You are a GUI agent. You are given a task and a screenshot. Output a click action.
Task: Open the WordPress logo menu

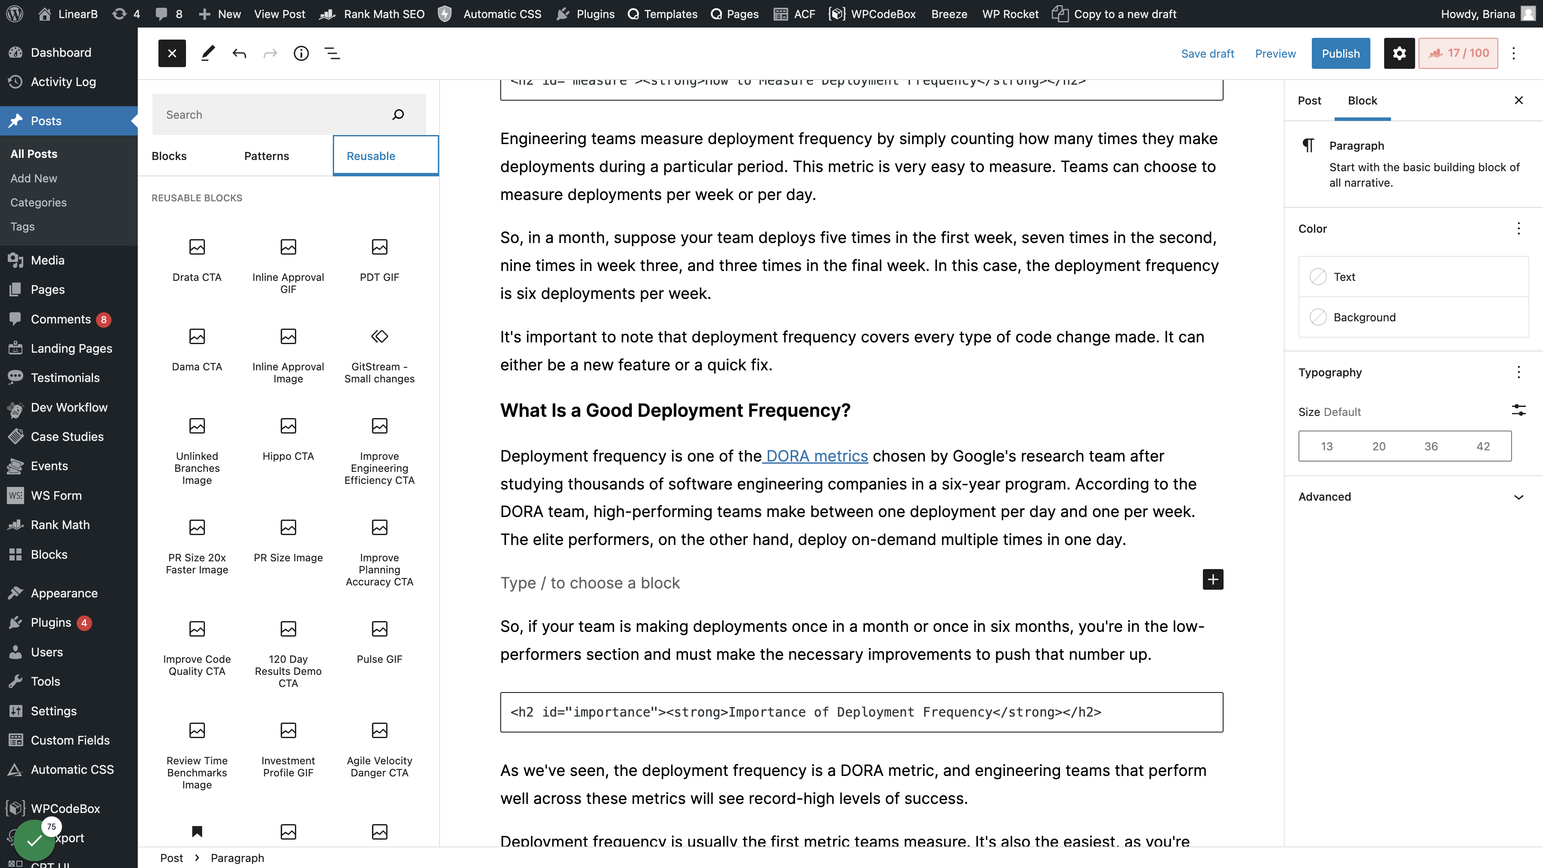14,14
